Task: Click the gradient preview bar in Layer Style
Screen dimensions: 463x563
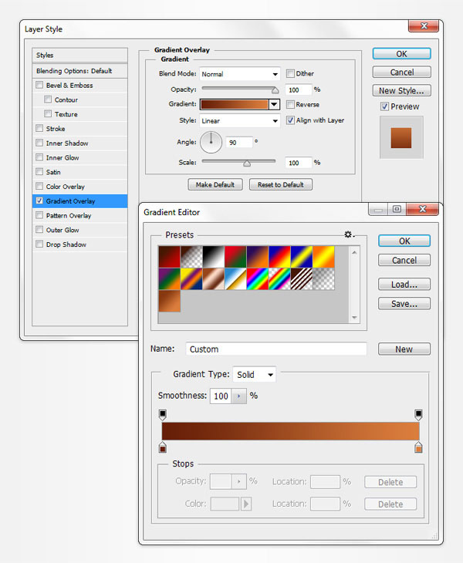Action: [235, 104]
